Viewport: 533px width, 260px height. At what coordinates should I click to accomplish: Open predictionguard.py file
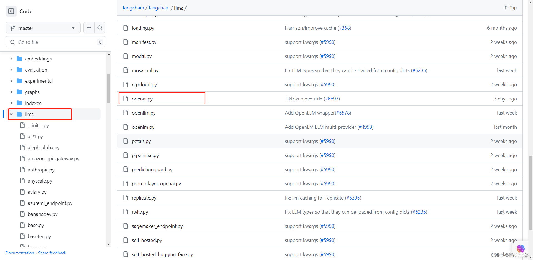tap(152, 169)
